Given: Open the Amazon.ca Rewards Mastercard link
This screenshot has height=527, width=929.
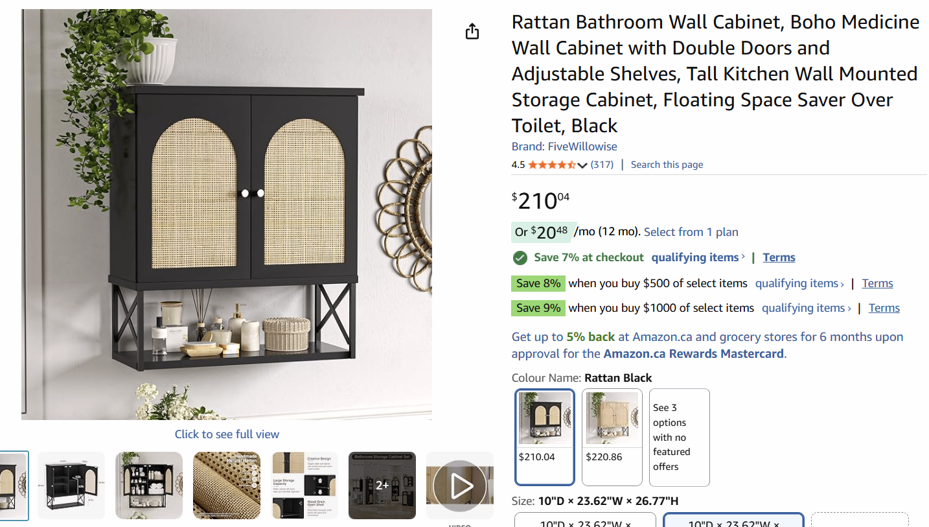Looking at the screenshot, I should pyautogui.click(x=693, y=354).
